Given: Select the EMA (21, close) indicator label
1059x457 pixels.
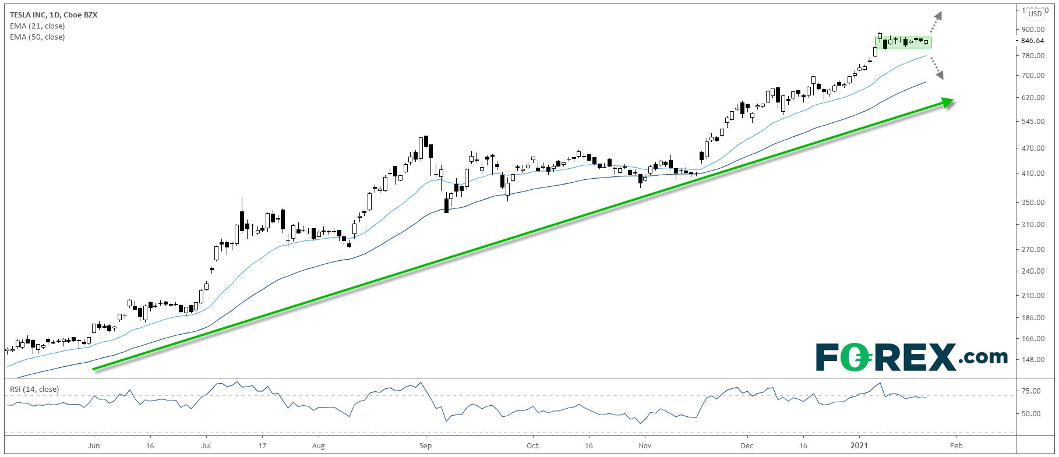Looking at the screenshot, I should pos(37,26).
